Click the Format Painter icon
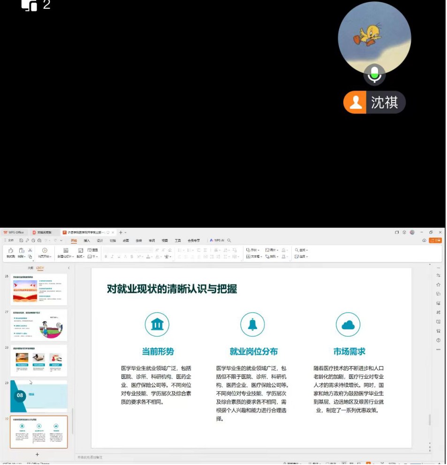The width and height of the screenshot is (447, 465). [10, 253]
